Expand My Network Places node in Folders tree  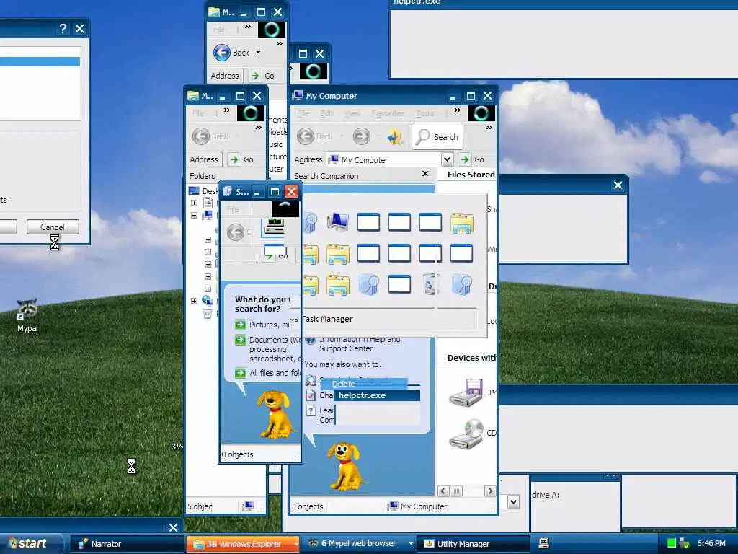(x=194, y=301)
